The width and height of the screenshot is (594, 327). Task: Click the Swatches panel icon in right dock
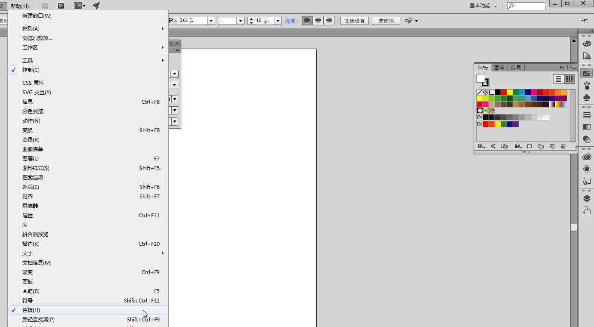[586, 73]
